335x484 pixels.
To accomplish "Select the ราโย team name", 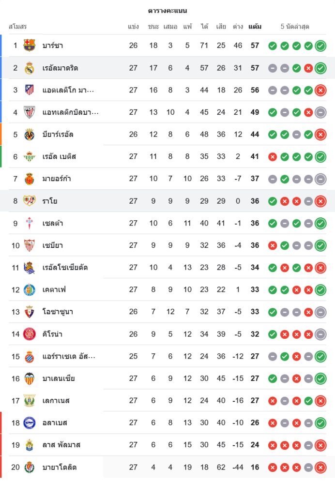I will (x=50, y=201).
